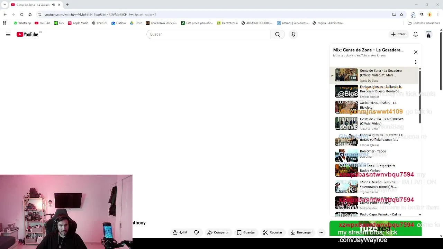Focus the Buscar search field
The image size is (443, 249).
tap(208, 34)
